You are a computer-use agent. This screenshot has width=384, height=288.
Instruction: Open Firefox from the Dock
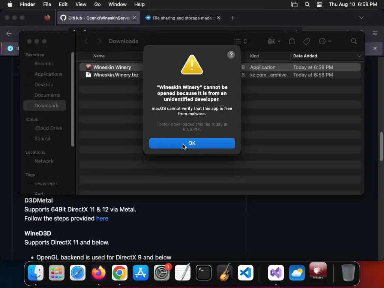click(99, 272)
